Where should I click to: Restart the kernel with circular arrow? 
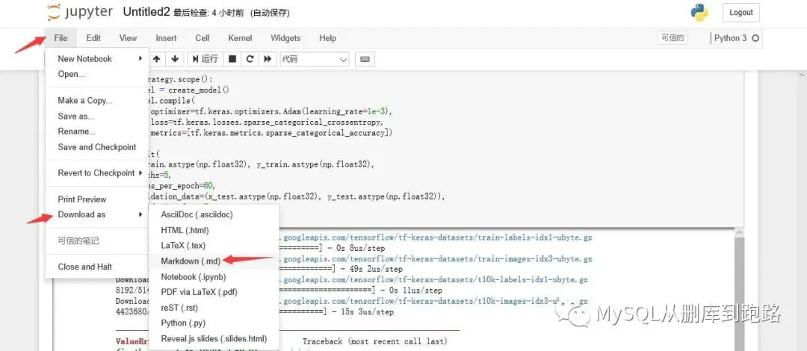[x=250, y=59]
